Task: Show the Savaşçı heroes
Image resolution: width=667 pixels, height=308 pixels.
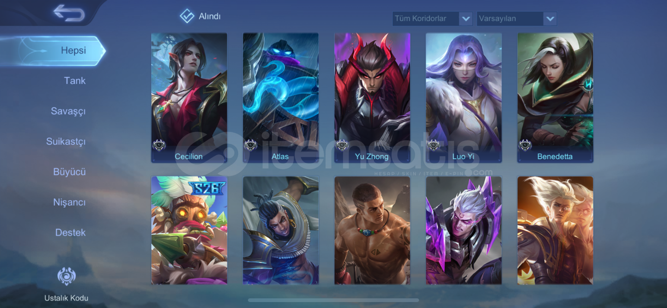Action: click(x=68, y=111)
